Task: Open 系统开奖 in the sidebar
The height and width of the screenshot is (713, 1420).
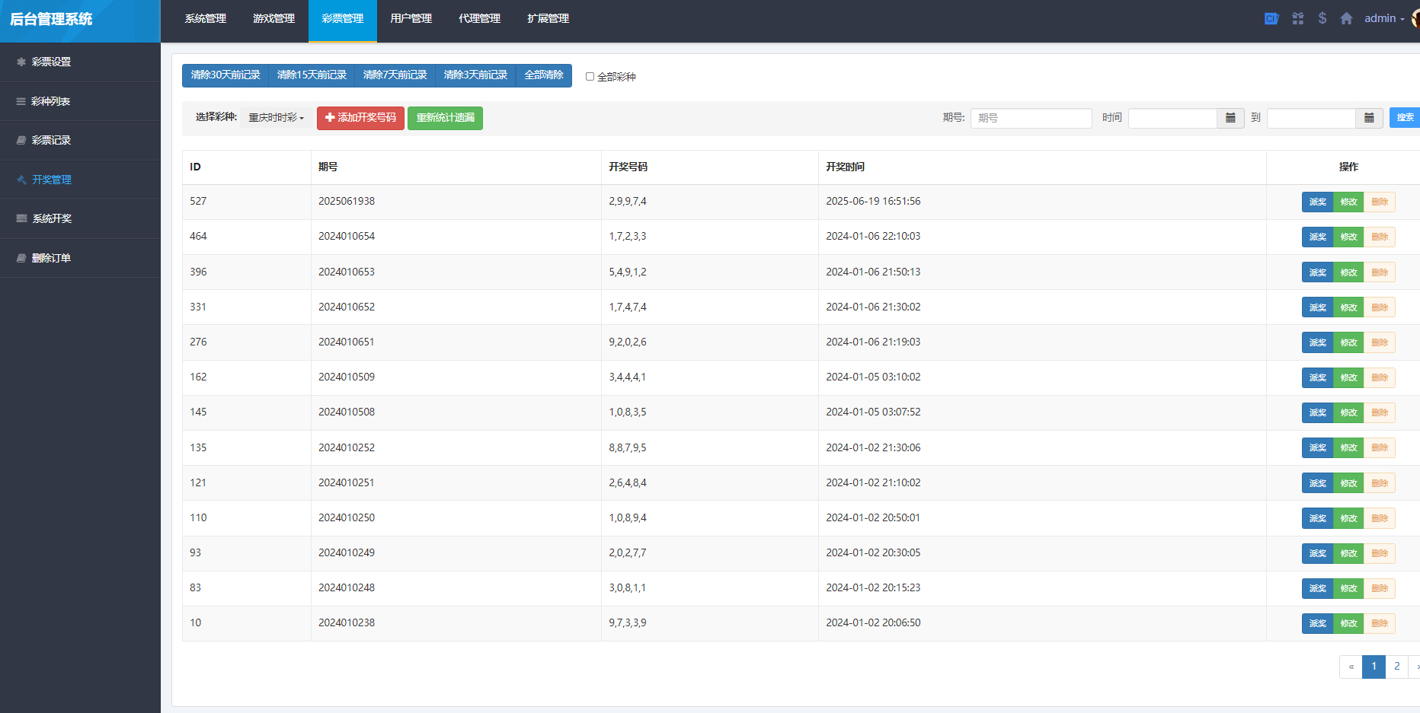Action: (x=52, y=218)
